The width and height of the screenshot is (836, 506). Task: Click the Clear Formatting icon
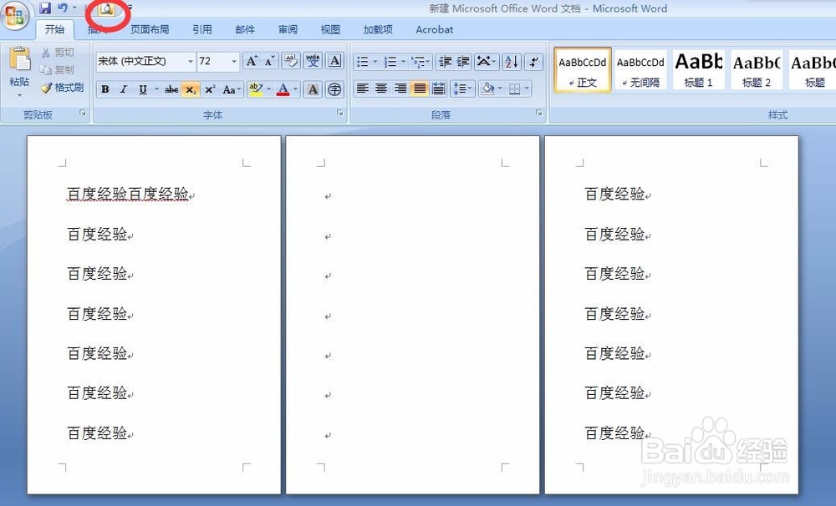[x=290, y=61]
